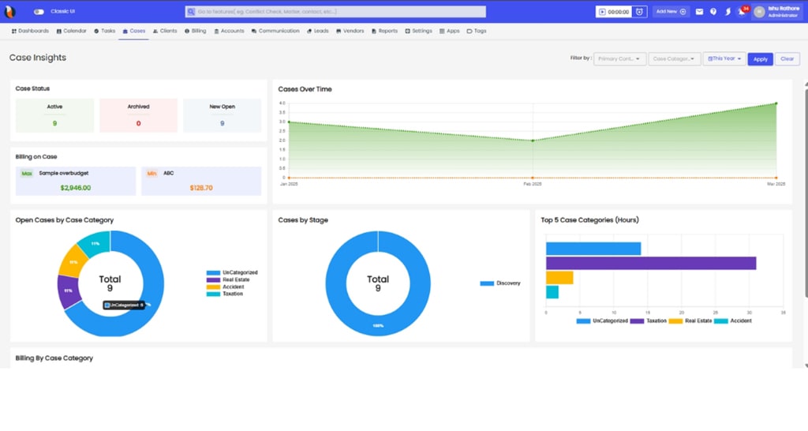Click the search magnifier icon
The width and height of the screenshot is (808, 431).
click(191, 12)
